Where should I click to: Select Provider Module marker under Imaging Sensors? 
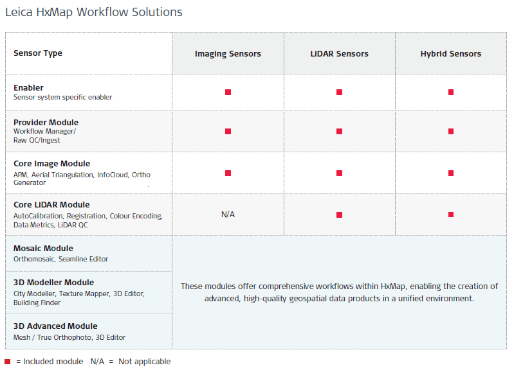pos(228,131)
